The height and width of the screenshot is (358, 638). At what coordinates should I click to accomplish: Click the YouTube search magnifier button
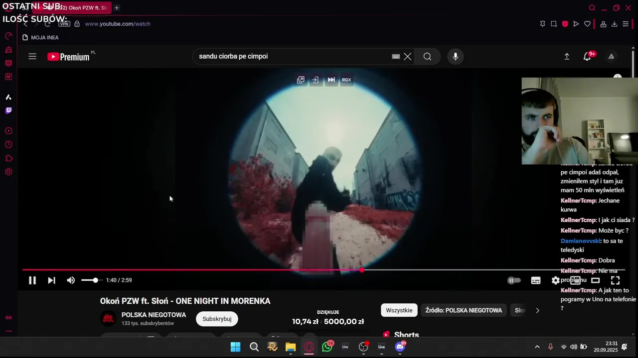(x=427, y=57)
